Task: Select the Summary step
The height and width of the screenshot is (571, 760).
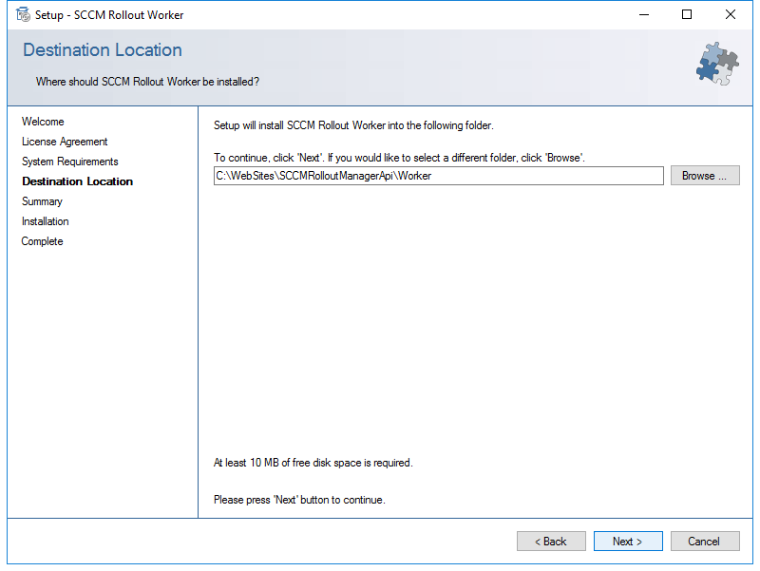Action: pyautogui.click(x=42, y=201)
